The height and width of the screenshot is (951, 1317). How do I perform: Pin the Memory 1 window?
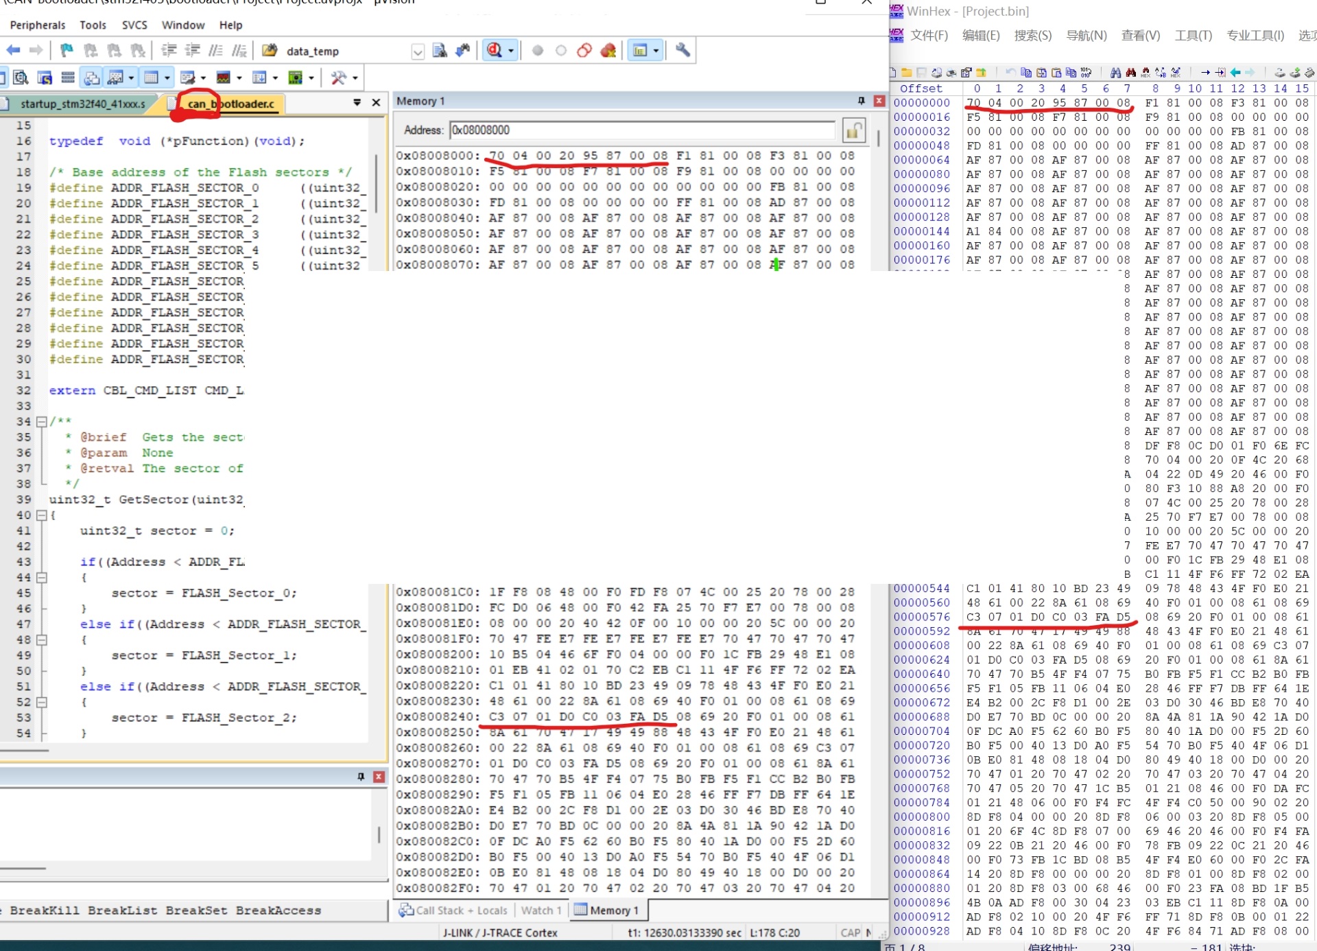[x=862, y=101]
